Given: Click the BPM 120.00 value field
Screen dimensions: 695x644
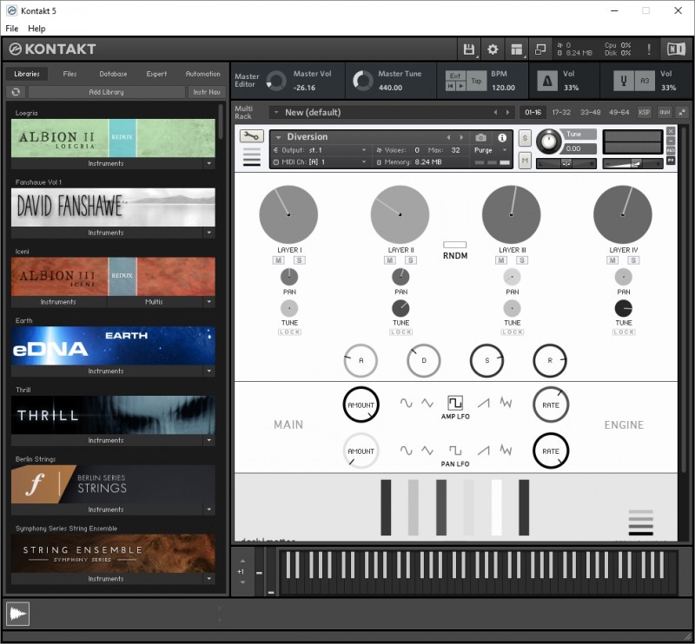Looking at the screenshot, I should [503, 88].
